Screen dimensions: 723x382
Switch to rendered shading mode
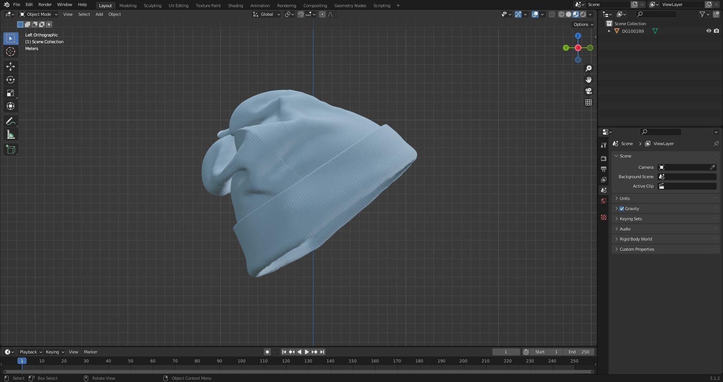coord(583,14)
